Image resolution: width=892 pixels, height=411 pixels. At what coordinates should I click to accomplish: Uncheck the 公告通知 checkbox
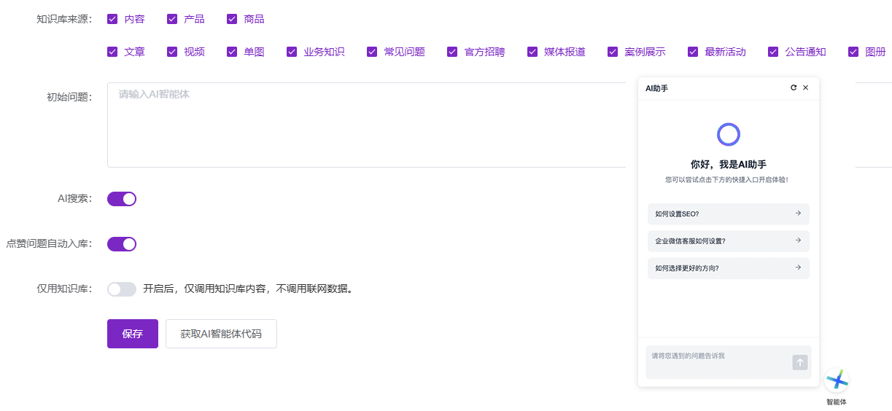(773, 52)
